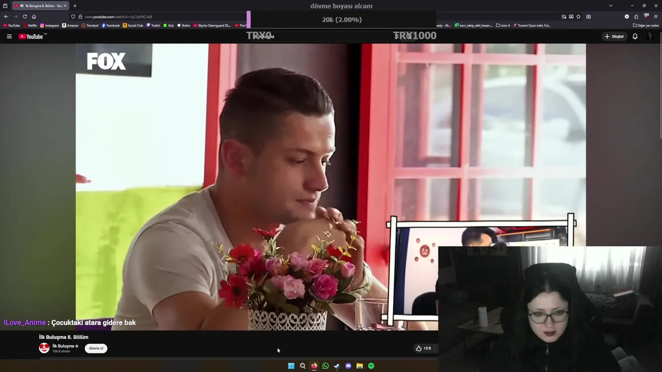Open the Botrix bookmark

click(x=184, y=25)
